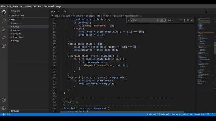Toggle Match Whole Word in find widget

pyautogui.click(x=161, y=20)
